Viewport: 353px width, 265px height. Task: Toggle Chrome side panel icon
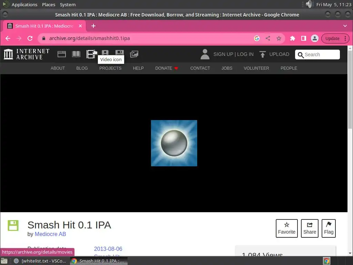click(303, 38)
